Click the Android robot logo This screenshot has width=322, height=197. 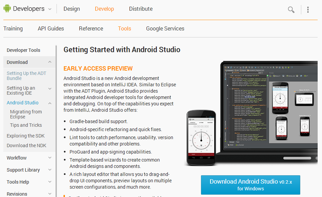click(7, 8)
